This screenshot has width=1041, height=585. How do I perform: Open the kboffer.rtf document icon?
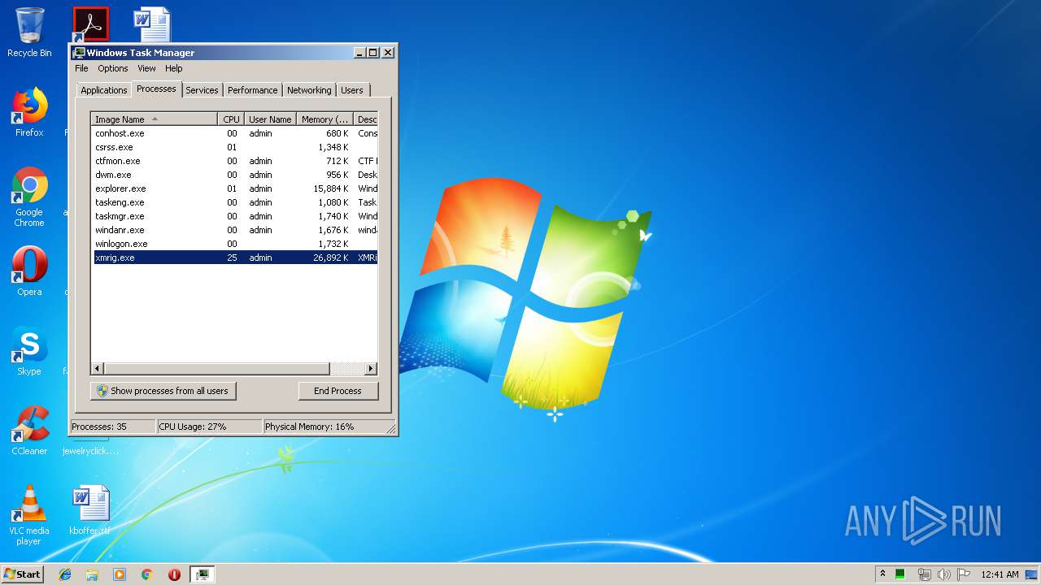pyautogui.click(x=89, y=510)
